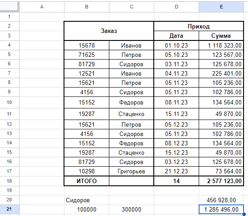Click the Григорьев name cell
Image resolution: width=248 pixels, height=216 pixels.
[x=132, y=171]
